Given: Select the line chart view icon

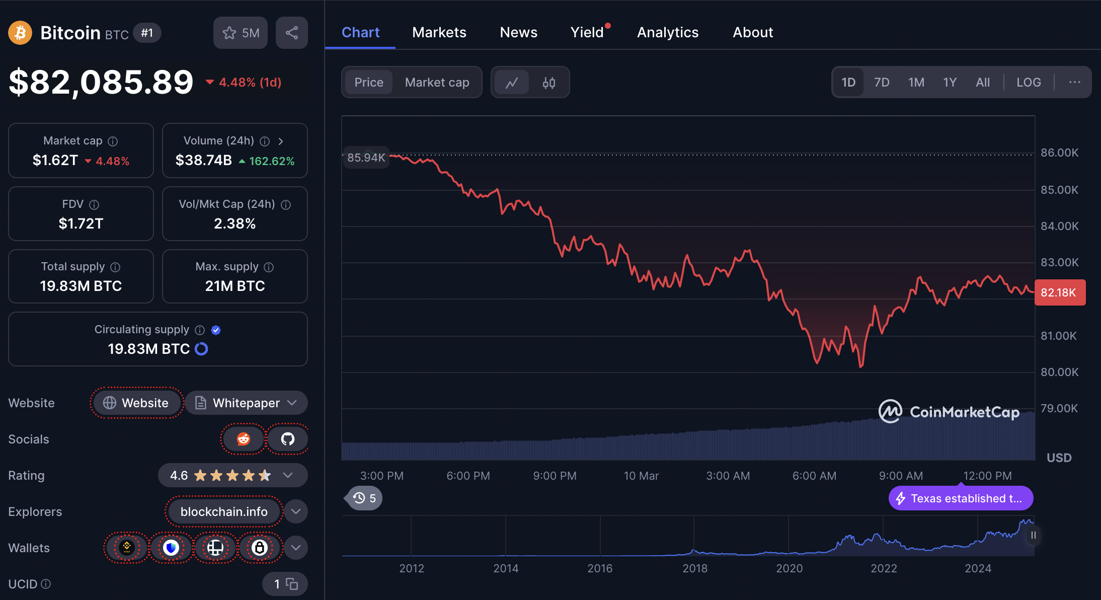Looking at the screenshot, I should coord(512,83).
